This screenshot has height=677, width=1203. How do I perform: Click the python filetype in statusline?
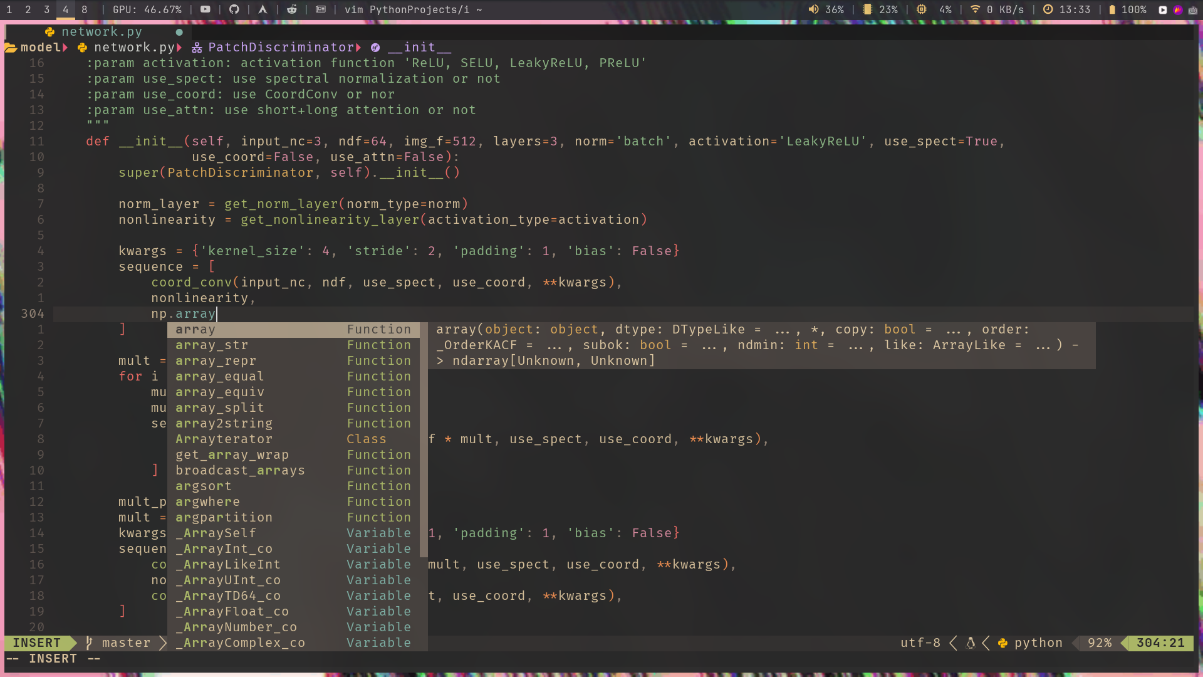1038,643
